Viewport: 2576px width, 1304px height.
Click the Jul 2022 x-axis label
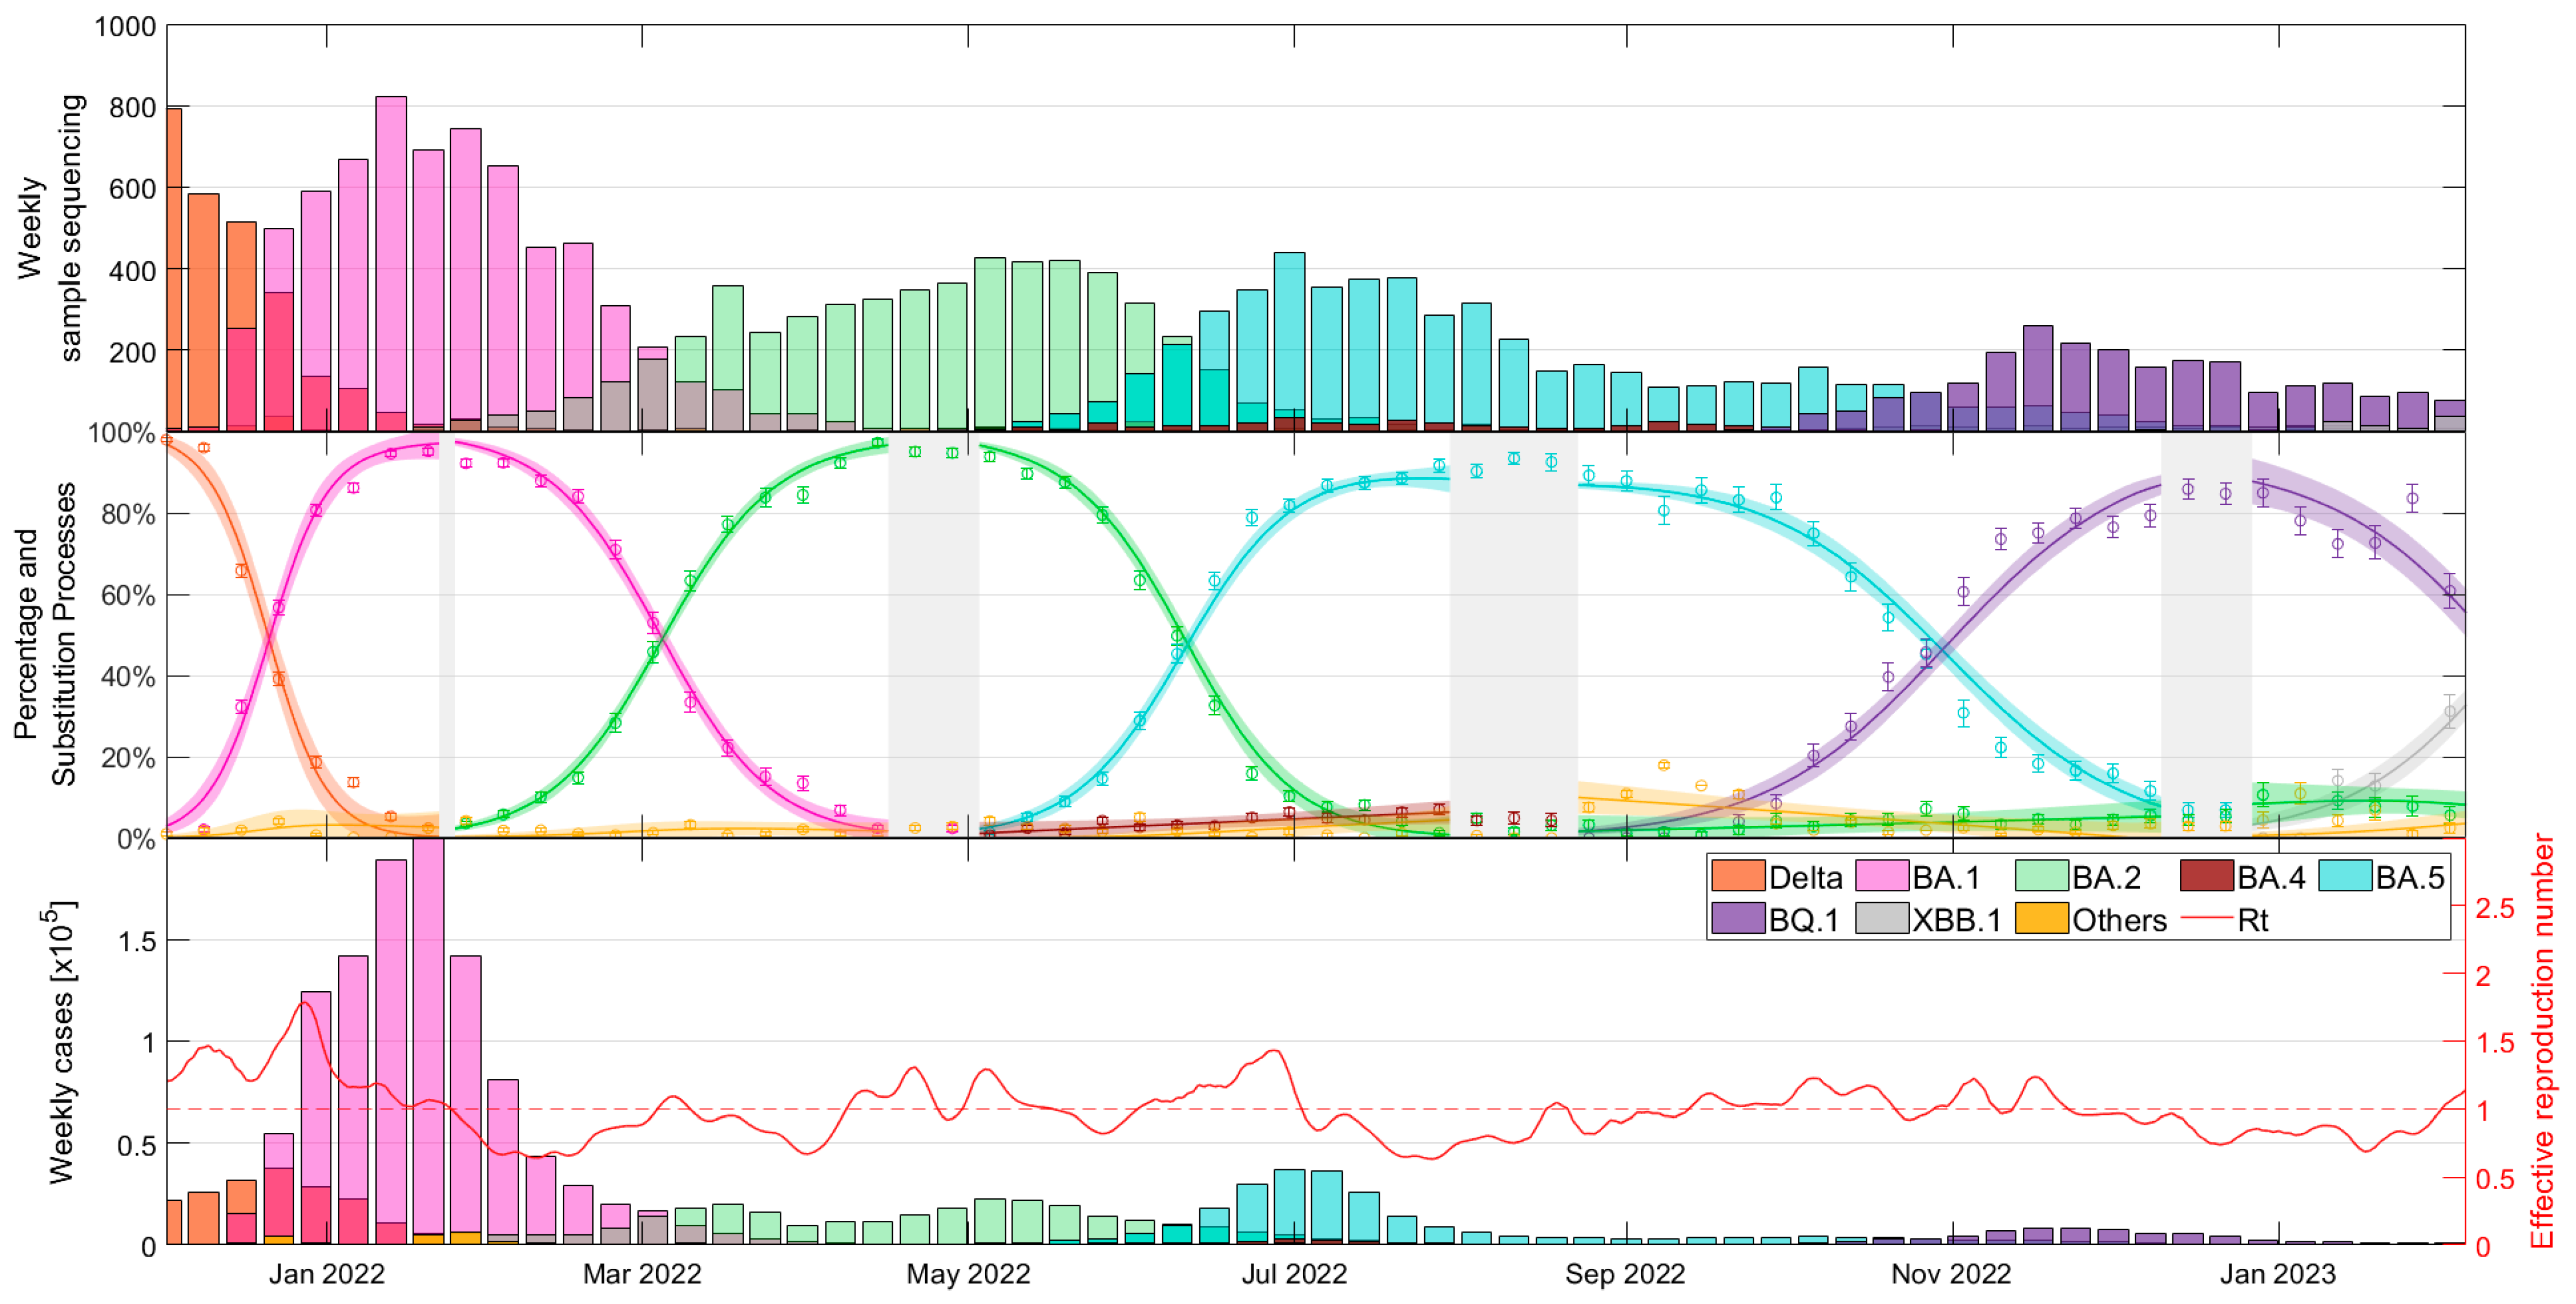1294,1274
